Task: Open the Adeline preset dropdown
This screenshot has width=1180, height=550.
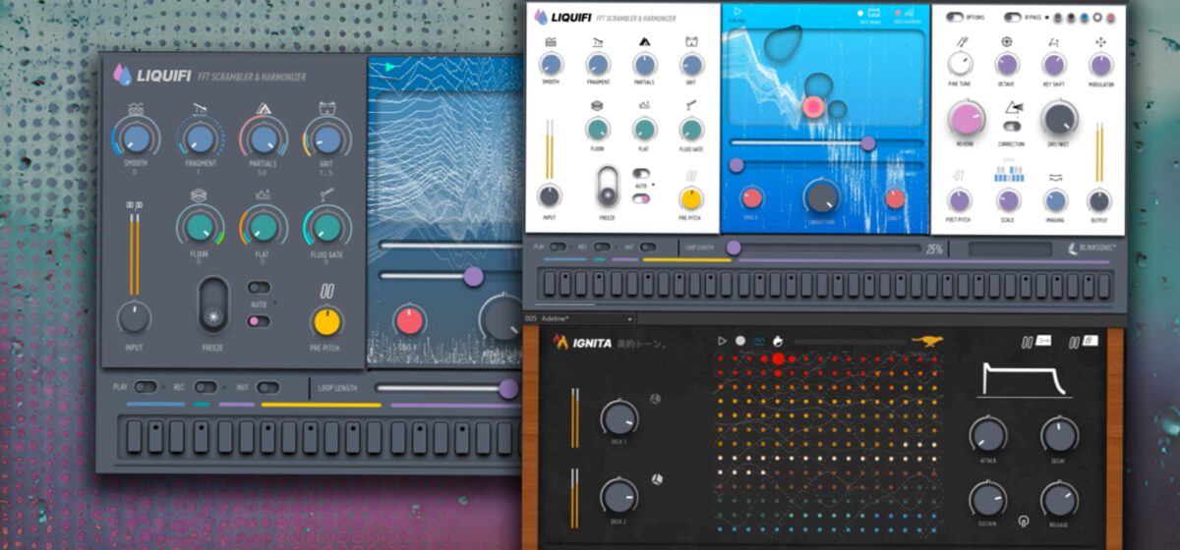Action: coord(580,319)
